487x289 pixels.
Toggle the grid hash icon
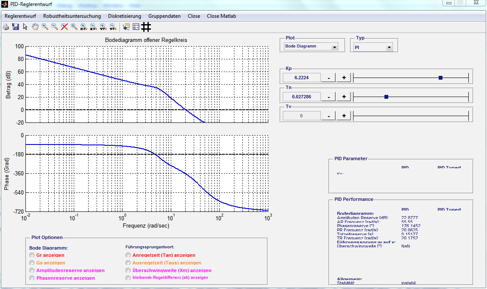click(x=146, y=27)
